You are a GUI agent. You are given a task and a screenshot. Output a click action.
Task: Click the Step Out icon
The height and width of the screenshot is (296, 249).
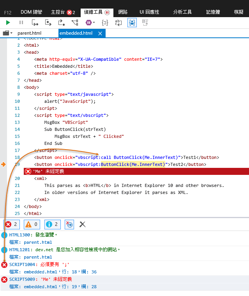[x=62, y=23]
